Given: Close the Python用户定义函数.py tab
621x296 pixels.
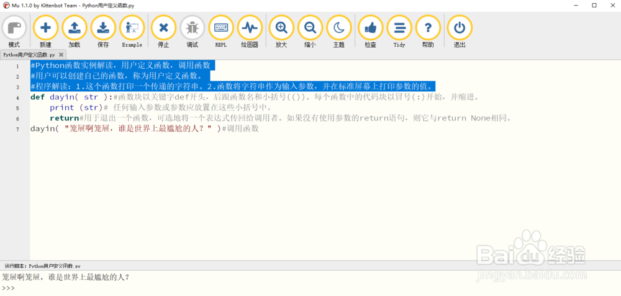Looking at the screenshot, I should tap(61, 55).
